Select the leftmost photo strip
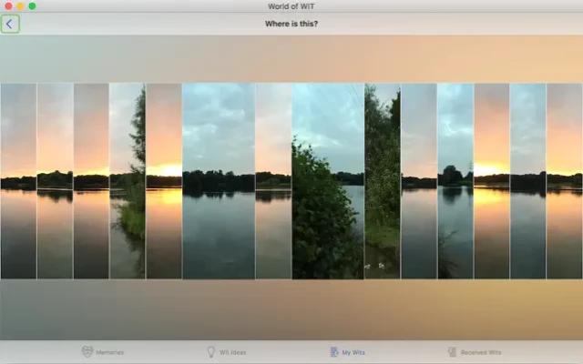Screen dimensions: 583x364 coord(18,181)
